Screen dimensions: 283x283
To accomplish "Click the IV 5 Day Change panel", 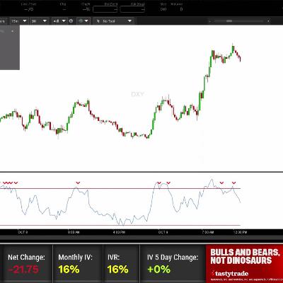I will (173, 264).
